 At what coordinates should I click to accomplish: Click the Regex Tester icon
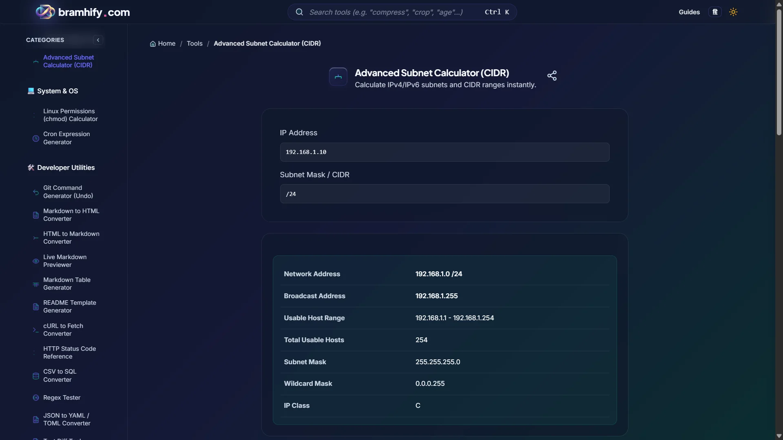tap(36, 398)
